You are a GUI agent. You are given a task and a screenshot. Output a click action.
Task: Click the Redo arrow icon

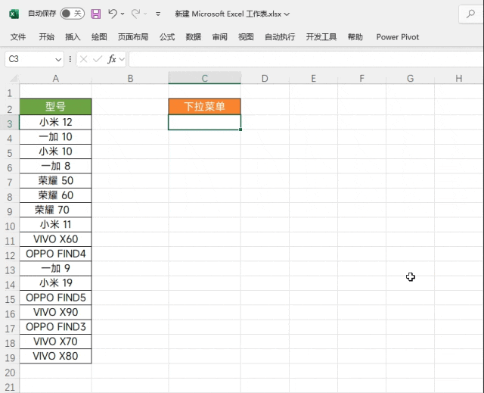(135, 14)
